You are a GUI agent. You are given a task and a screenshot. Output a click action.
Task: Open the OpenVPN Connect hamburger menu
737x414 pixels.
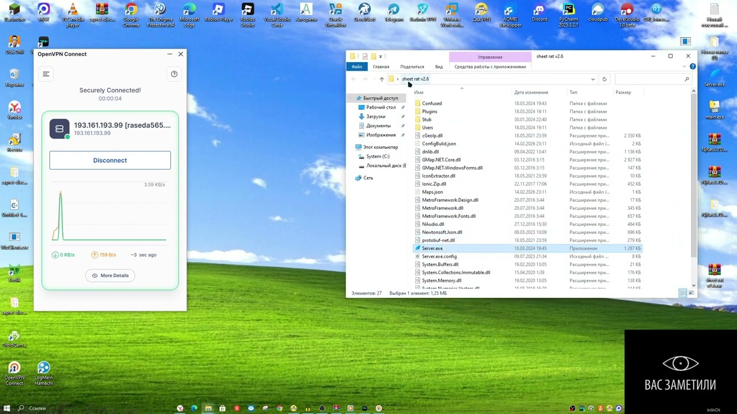(46, 74)
